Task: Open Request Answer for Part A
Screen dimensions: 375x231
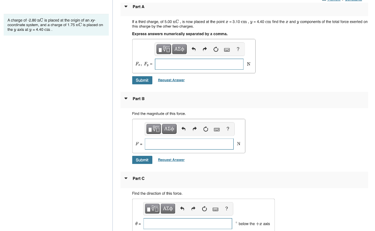Action: pos(171,80)
